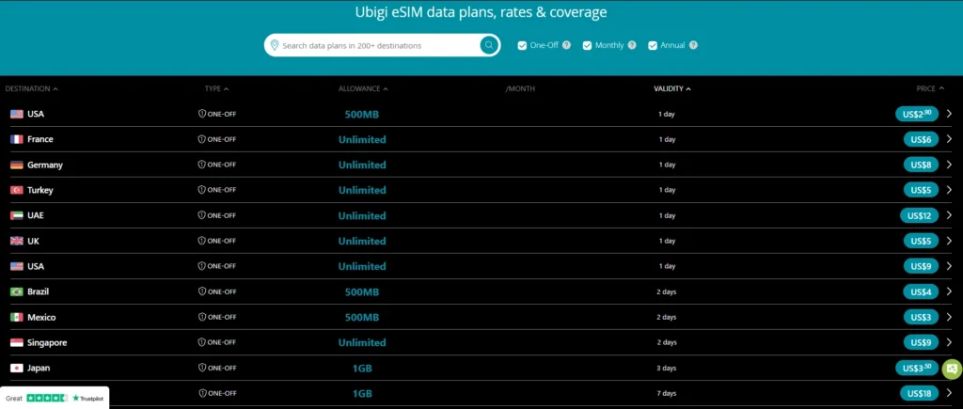
Task: Click the 7 days validity text
Action: [667, 393]
